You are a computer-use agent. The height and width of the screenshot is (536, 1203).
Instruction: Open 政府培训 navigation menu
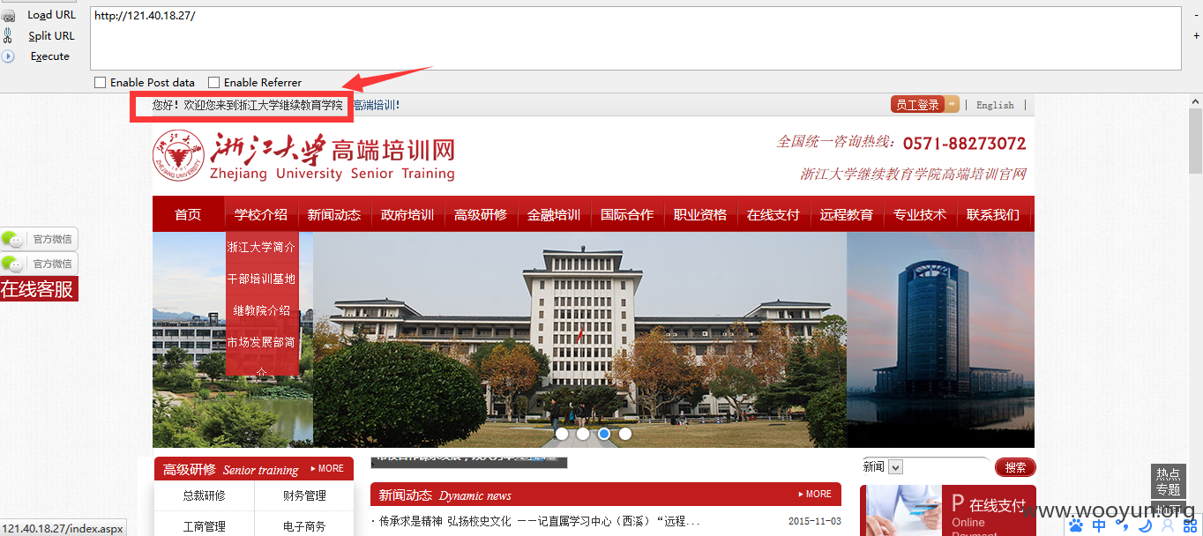coord(407,214)
